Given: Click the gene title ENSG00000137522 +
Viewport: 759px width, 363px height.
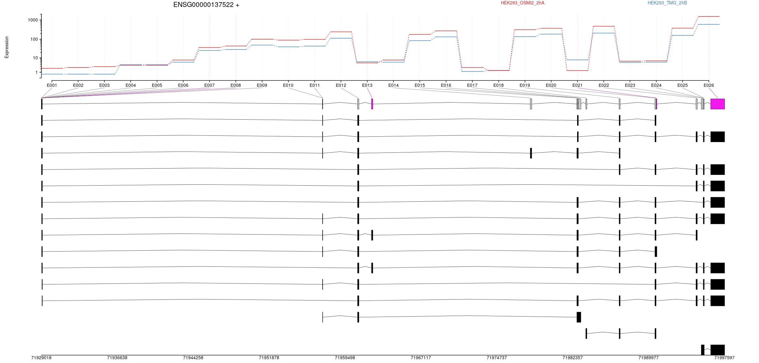Looking at the screenshot, I should pos(206,5).
